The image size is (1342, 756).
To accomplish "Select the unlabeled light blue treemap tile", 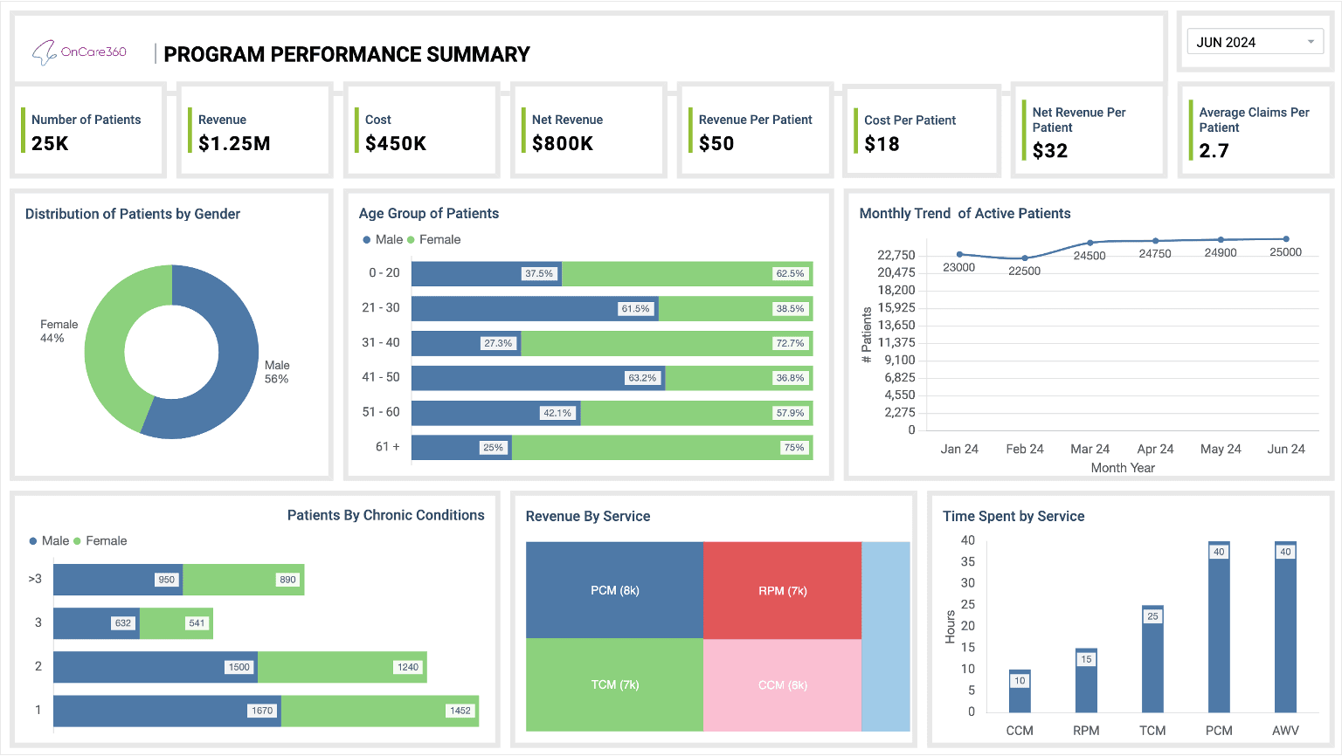I will [x=886, y=636].
